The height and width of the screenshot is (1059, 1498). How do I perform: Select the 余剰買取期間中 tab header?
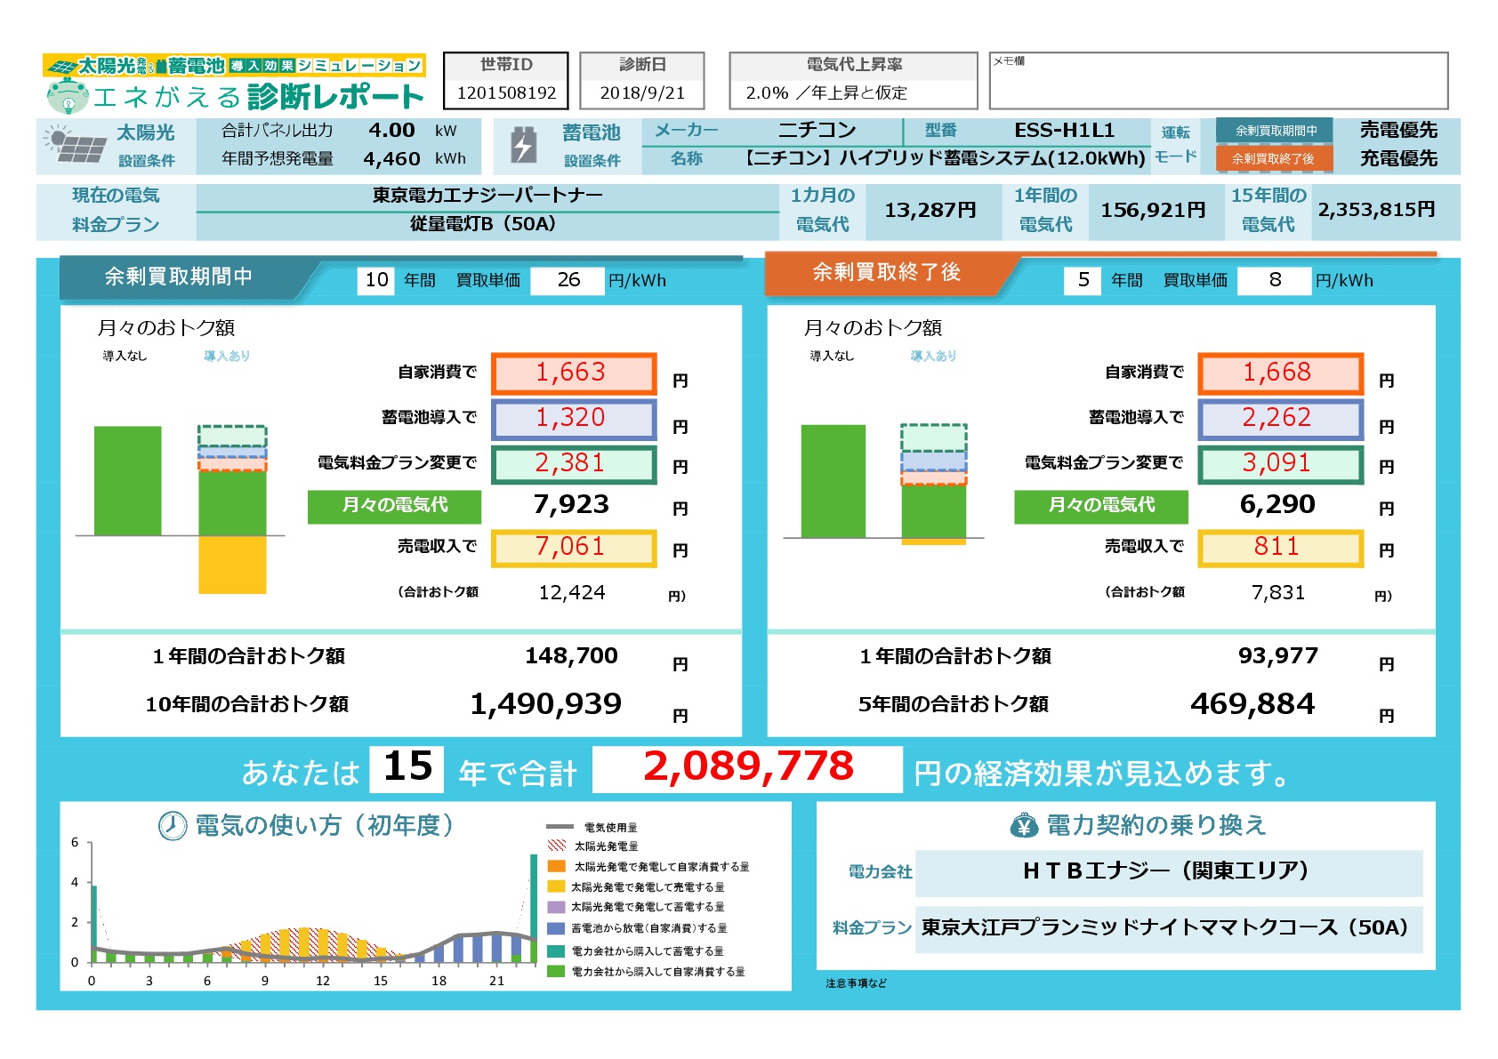pos(179,277)
